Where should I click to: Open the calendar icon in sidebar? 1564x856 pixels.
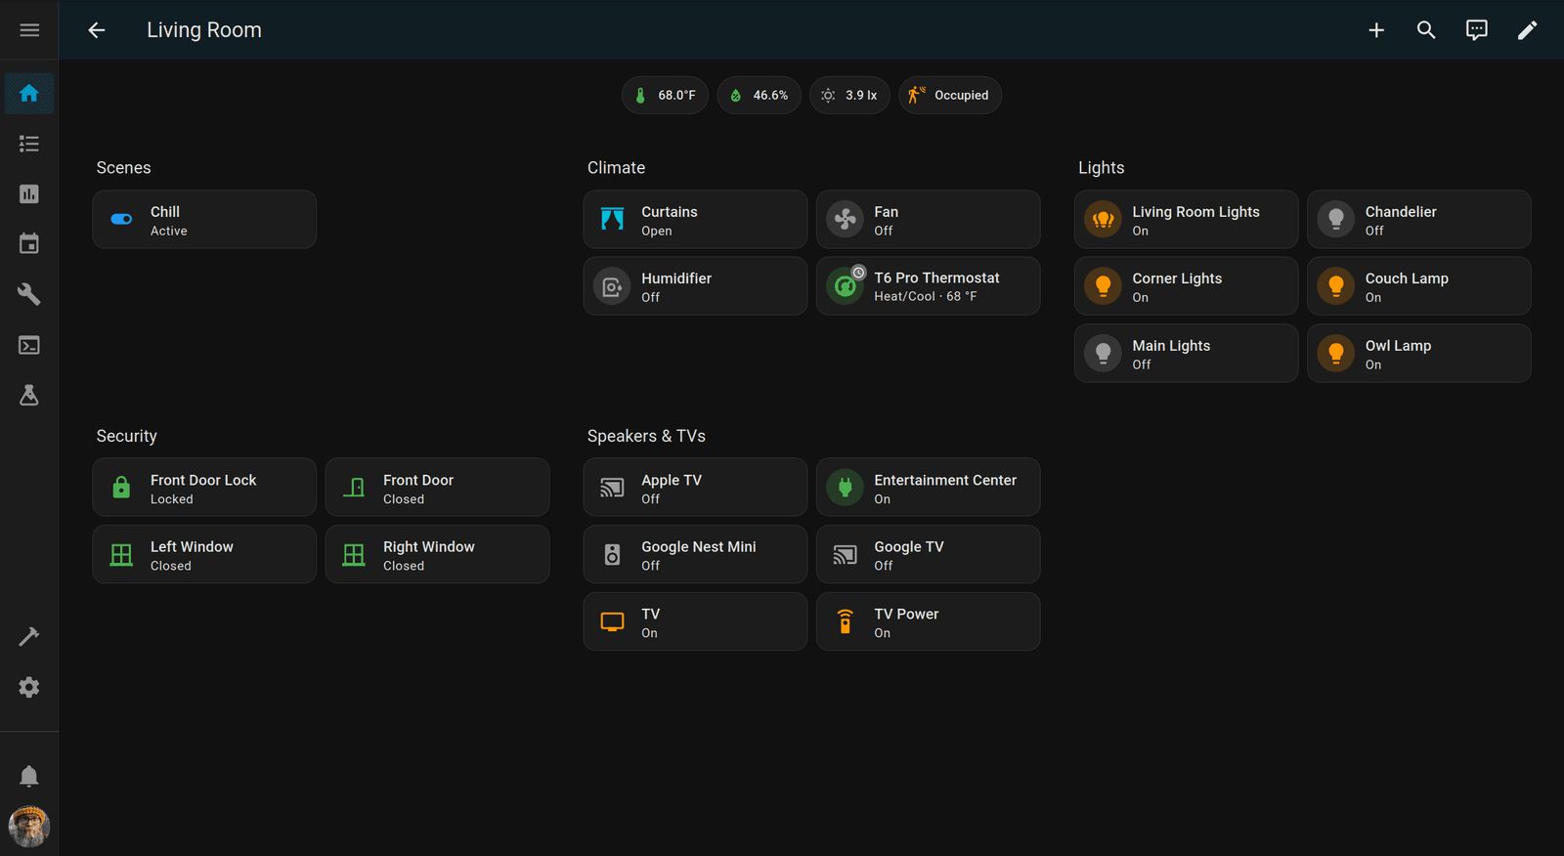pyautogui.click(x=29, y=244)
